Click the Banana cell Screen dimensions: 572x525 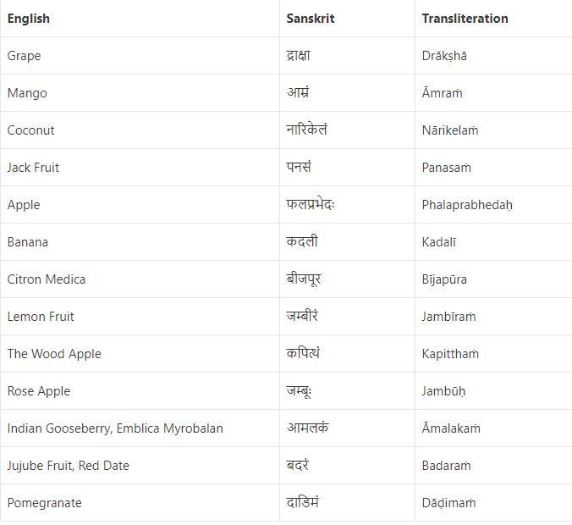click(28, 242)
